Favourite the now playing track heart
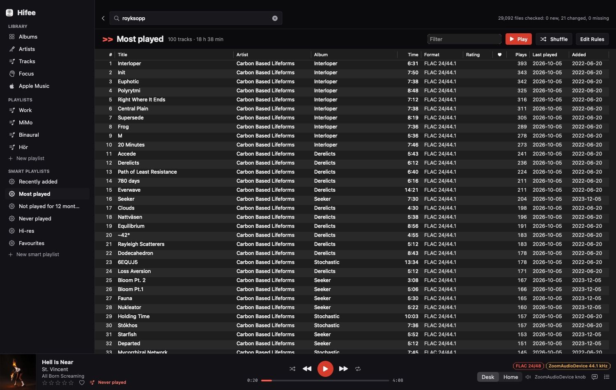This screenshot has height=390, width=616. [x=82, y=383]
